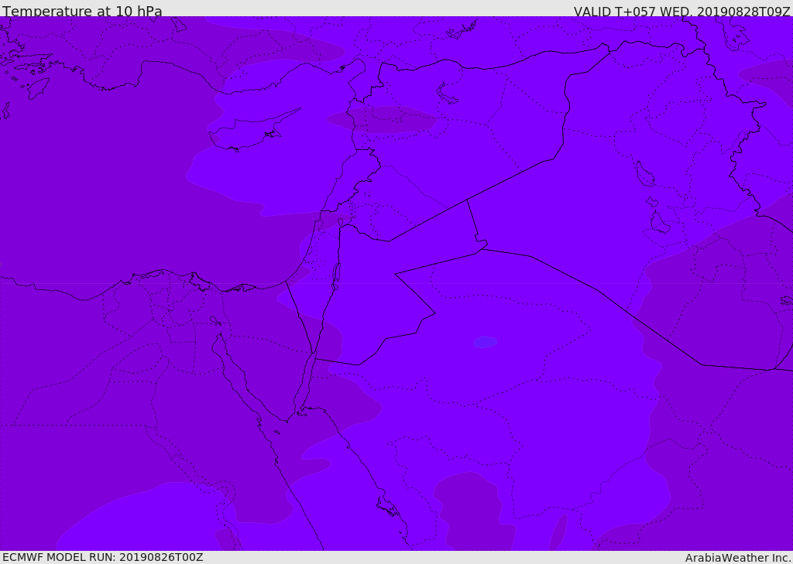Click the small blue temperature spot in Saudi Arabia

pos(485,342)
